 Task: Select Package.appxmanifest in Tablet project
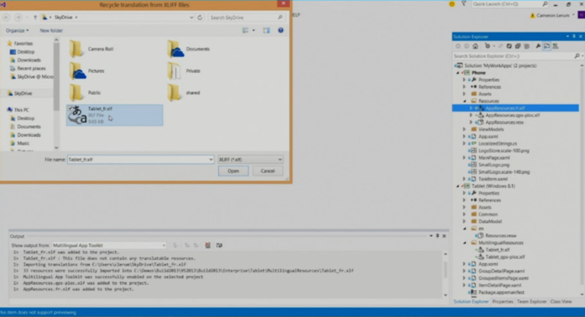coord(501,292)
